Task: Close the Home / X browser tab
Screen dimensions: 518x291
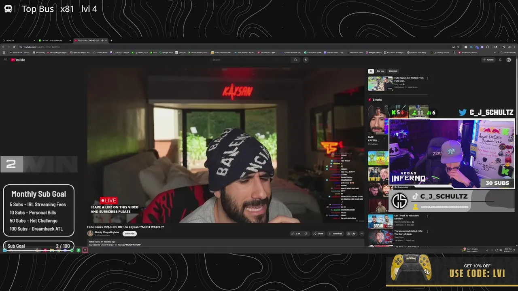Action: [x=34, y=40]
